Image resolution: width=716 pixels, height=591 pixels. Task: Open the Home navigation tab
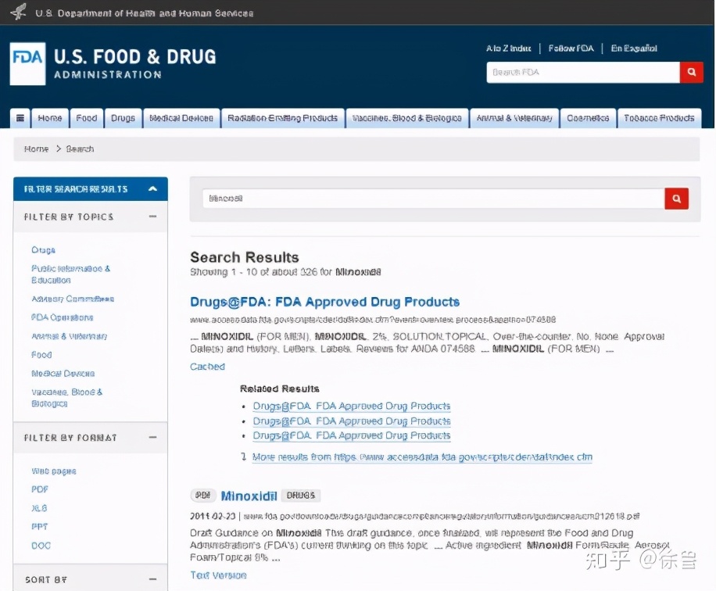(x=50, y=118)
